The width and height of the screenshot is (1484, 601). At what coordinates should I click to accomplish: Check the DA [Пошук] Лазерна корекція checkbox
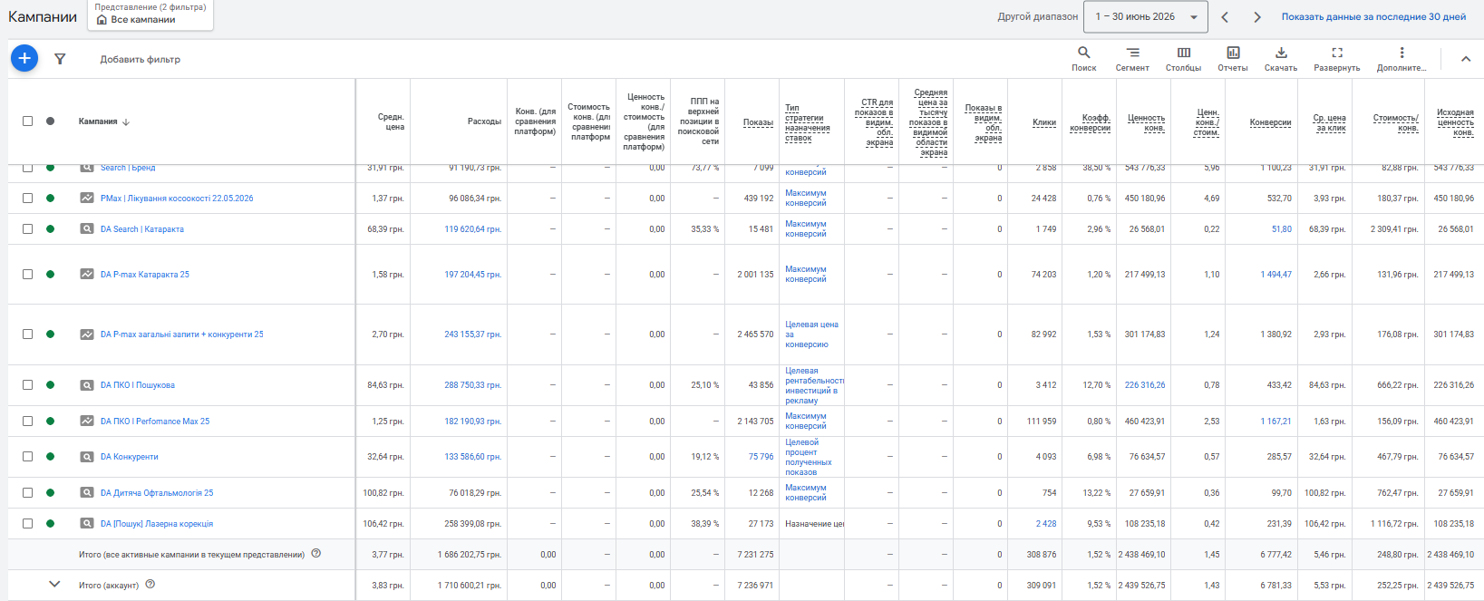tap(27, 523)
